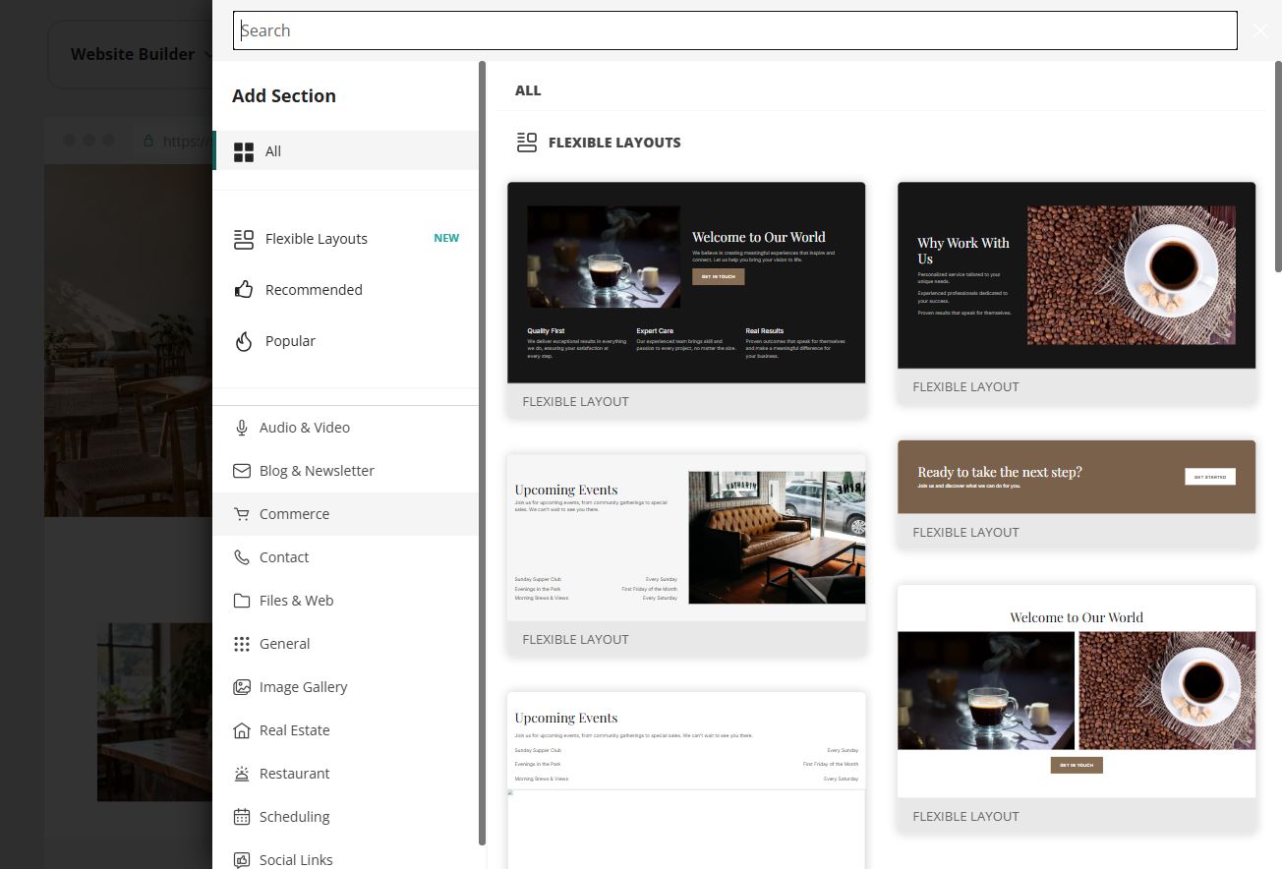The width and height of the screenshot is (1282, 869).
Task: Click the Flexible Layouts sidebar icon
Action: click(x=243, y=239)
